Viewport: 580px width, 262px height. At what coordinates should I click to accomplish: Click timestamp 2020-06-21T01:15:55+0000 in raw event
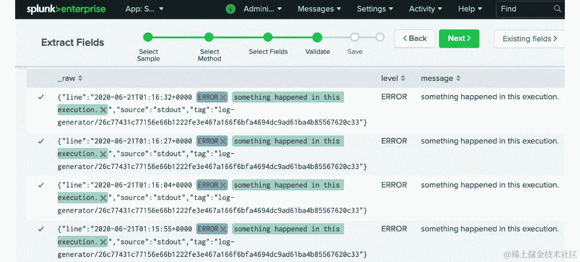(143, 229)
